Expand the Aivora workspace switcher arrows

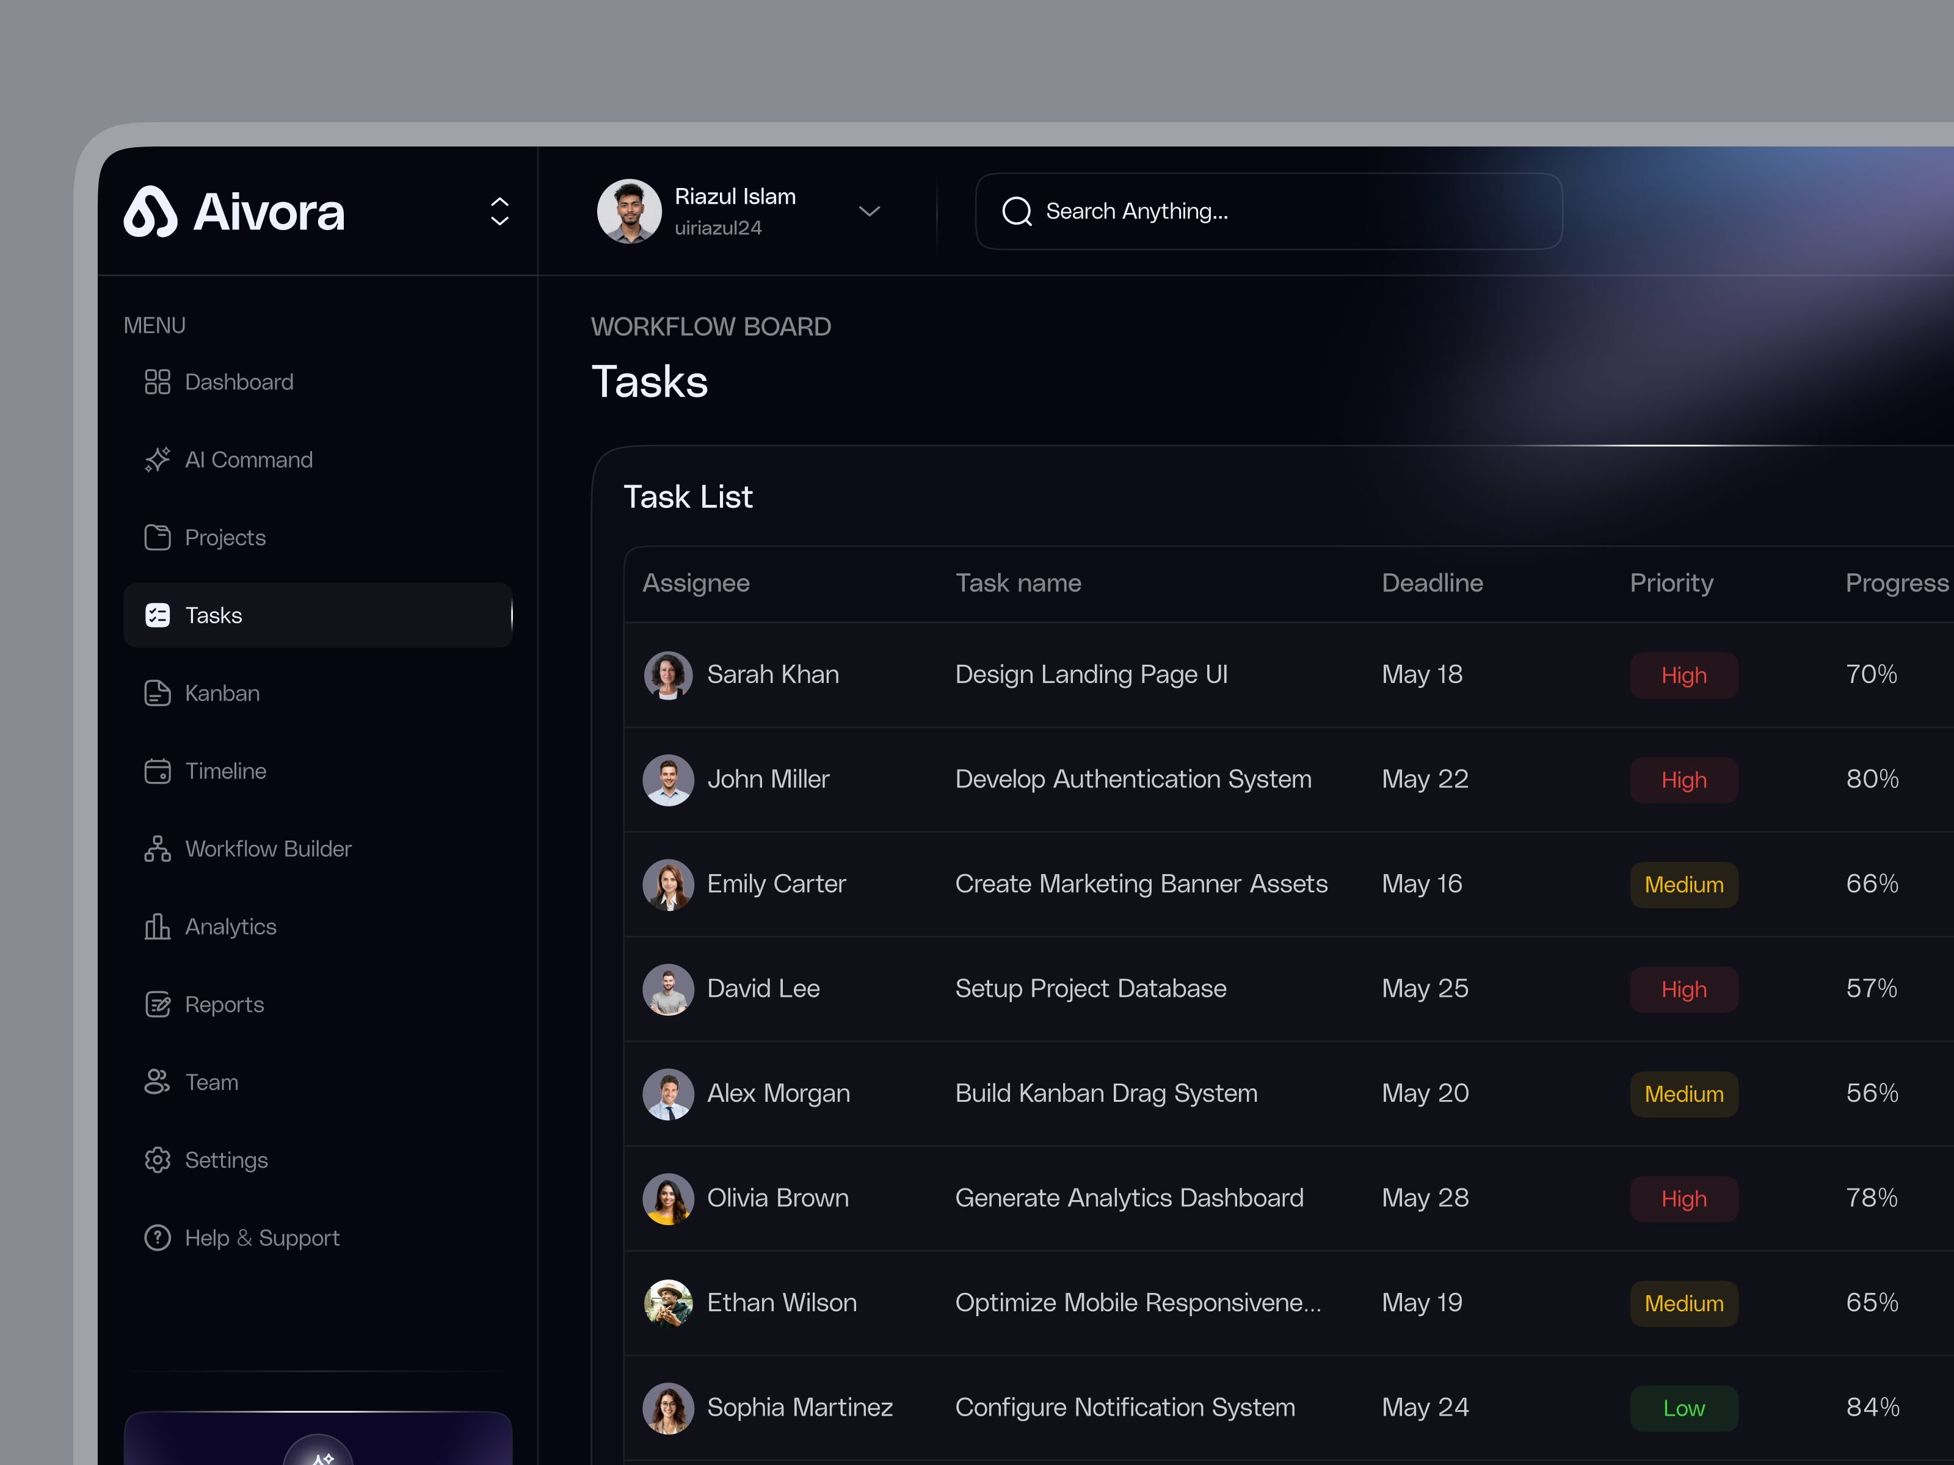[499, 212]
